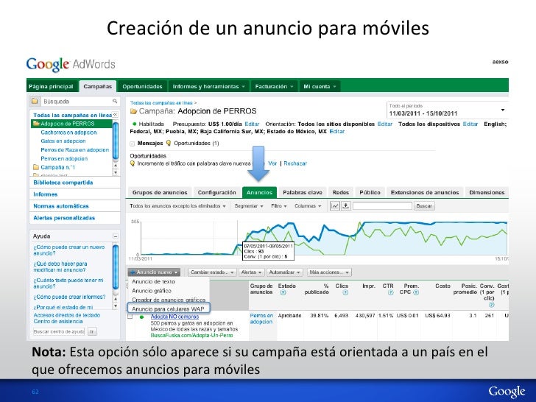Open the Automatizar dropdown

284,272
